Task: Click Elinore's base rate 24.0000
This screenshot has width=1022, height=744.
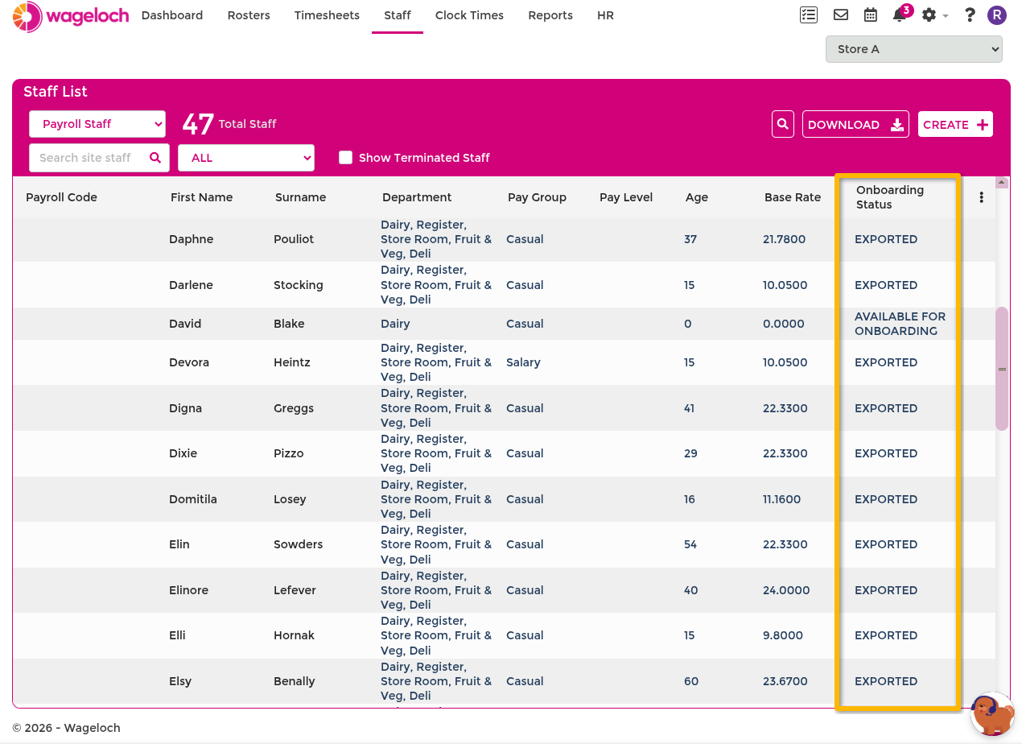Action: (x=786, y=590)
